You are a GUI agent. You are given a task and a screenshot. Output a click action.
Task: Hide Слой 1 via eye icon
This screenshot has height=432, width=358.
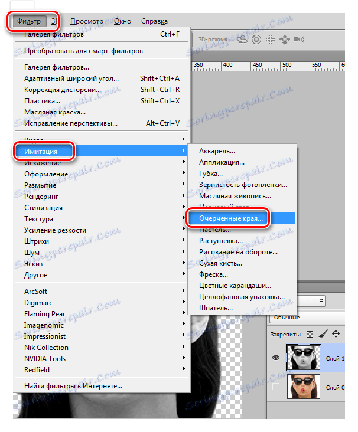(276, 358)
